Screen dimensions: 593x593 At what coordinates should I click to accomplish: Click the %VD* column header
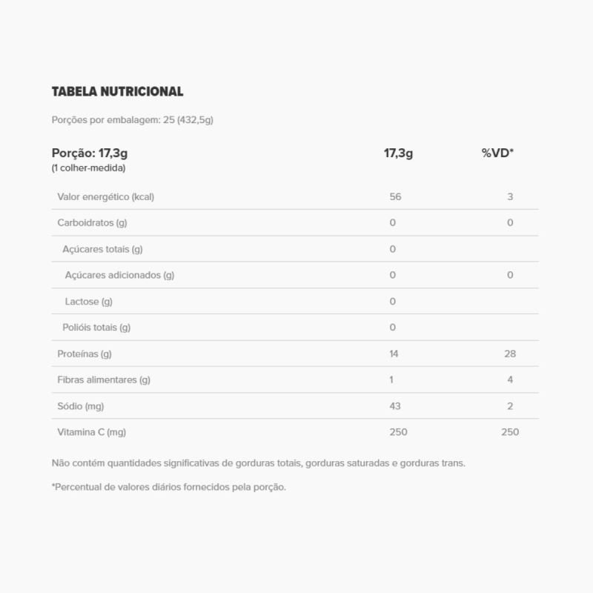pos(497,153)
